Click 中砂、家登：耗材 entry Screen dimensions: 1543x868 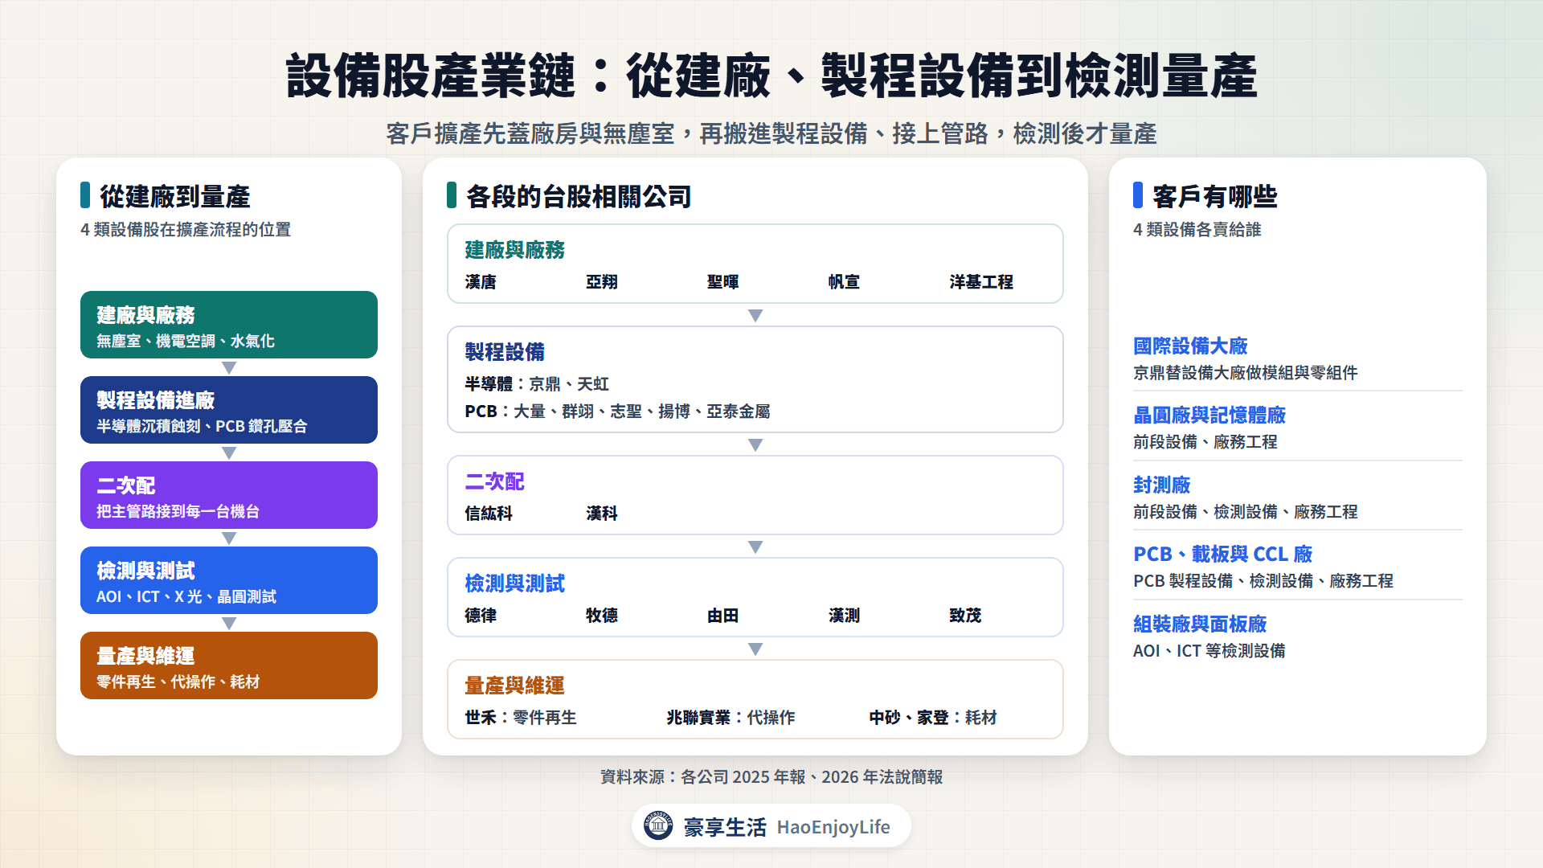tap(933, 718)
